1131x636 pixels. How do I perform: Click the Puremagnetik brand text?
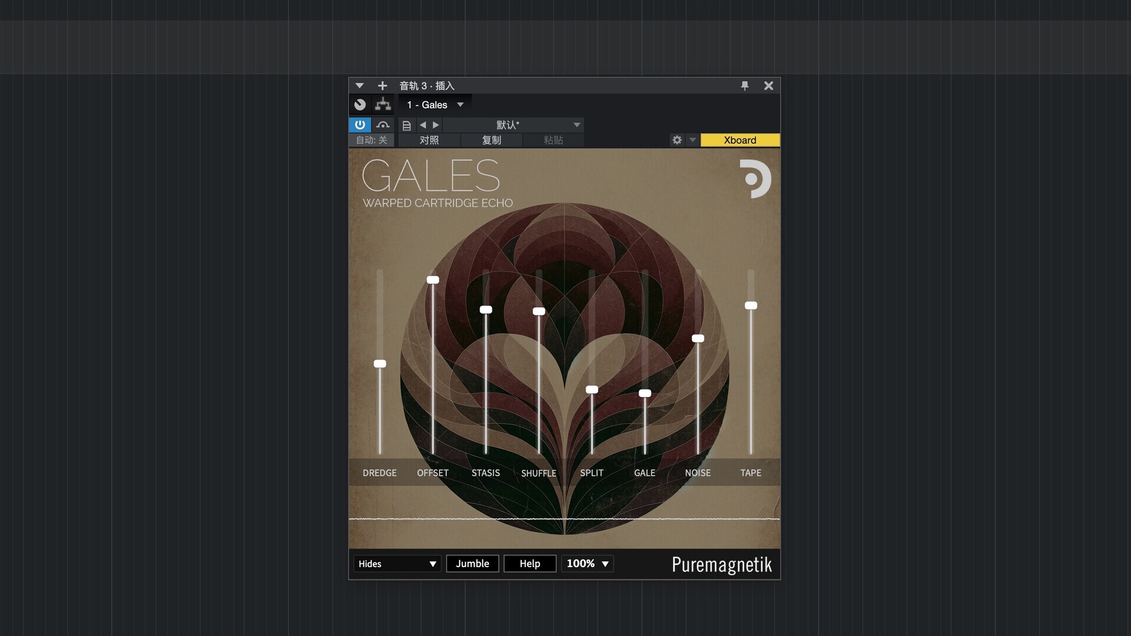click(722, 565)
